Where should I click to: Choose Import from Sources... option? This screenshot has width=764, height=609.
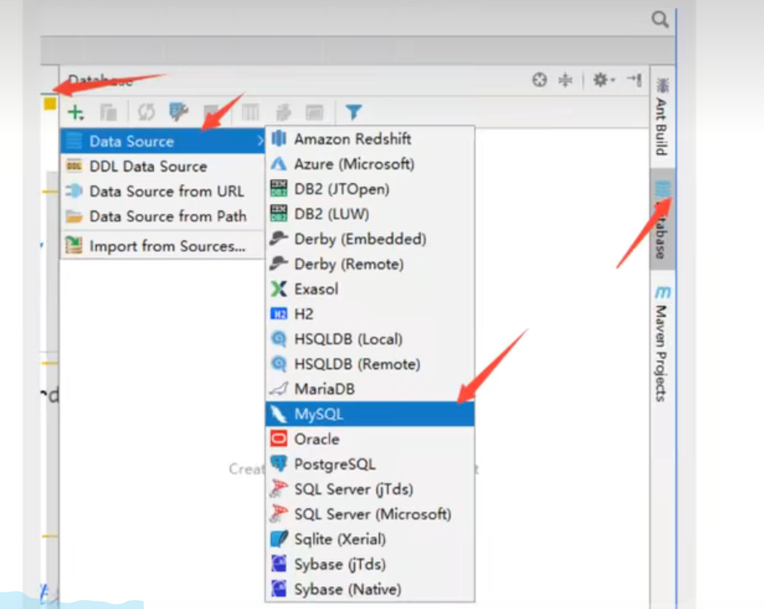point(163,246)
